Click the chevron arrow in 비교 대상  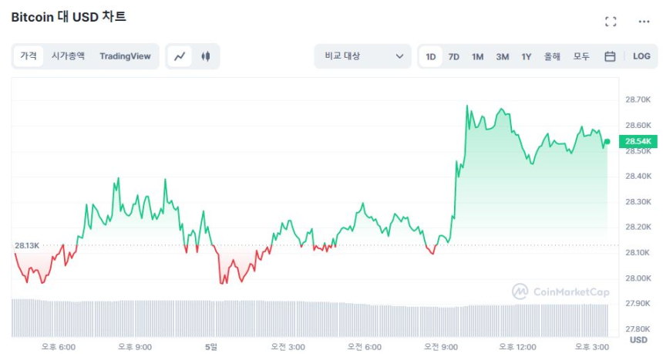[x=399, y=56]
